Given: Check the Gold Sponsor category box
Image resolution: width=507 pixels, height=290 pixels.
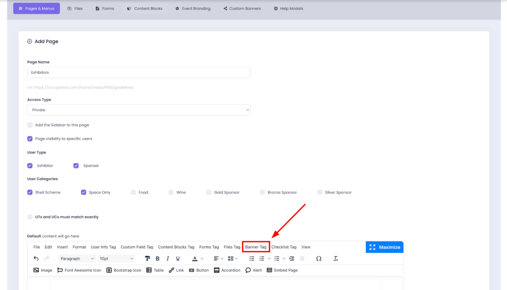Looking at the screenshot, I should point(209,193).
